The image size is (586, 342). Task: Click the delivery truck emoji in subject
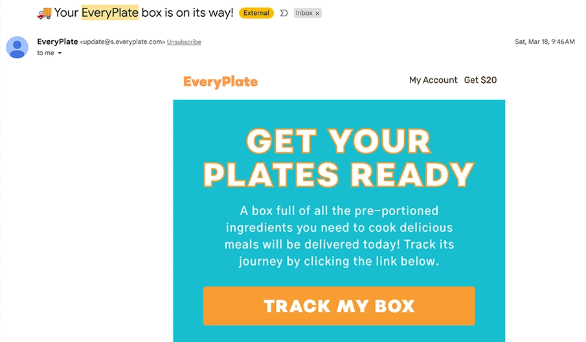(45, 14)
